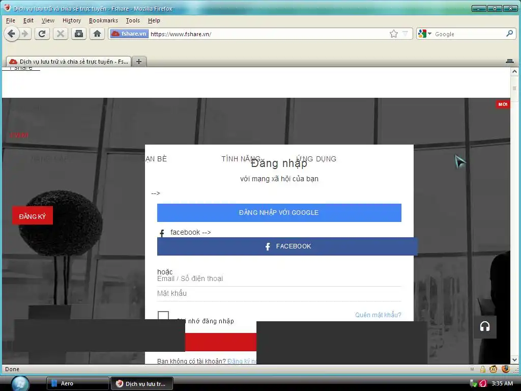Click the Email / Số điện thoại field
Viewport: 521px width, 391px height.
tap(279, 278)
